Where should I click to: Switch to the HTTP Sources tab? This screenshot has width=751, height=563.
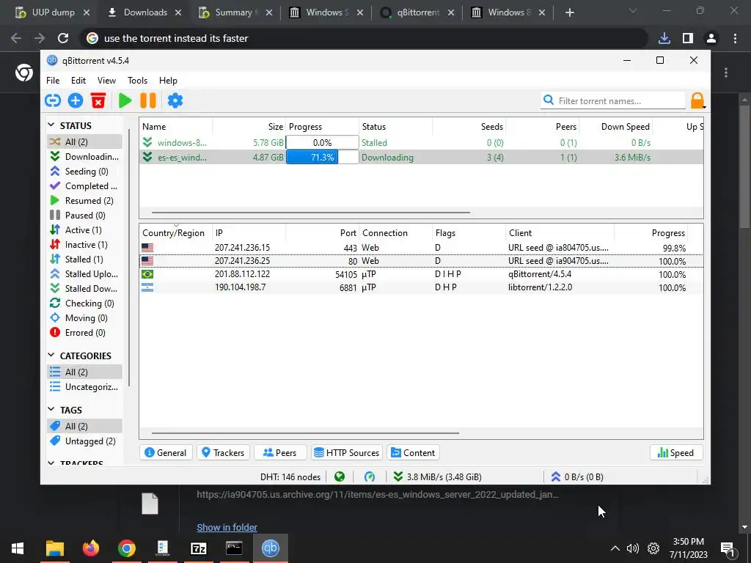click(x=347, y=453)
